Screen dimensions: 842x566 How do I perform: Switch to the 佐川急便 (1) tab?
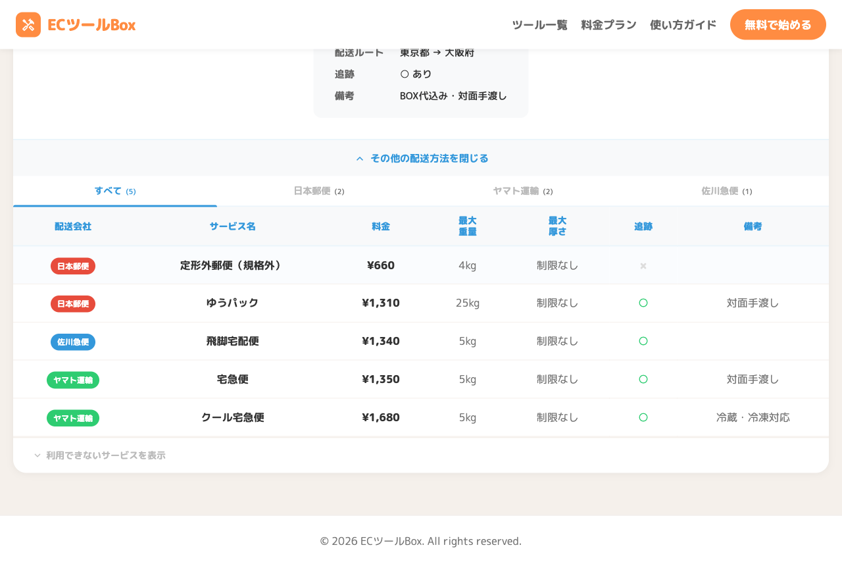[727, 191]
